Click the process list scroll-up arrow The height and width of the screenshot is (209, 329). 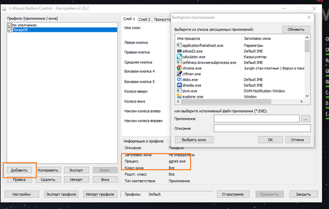click(307, 38)
